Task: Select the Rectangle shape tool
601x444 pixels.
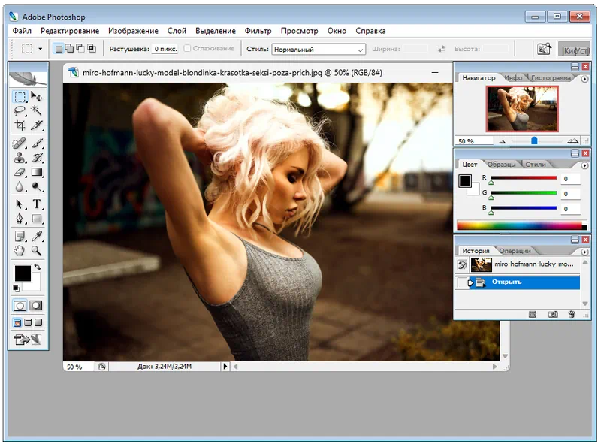Action: (37, 219)
